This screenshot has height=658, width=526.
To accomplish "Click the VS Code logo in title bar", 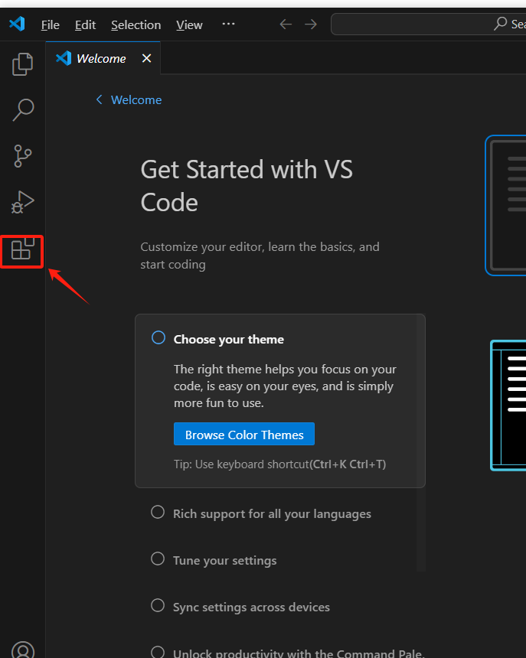I will point(17,24).
